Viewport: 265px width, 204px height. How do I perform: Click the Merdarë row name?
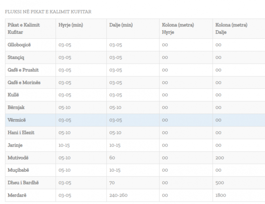pos(17,195)
